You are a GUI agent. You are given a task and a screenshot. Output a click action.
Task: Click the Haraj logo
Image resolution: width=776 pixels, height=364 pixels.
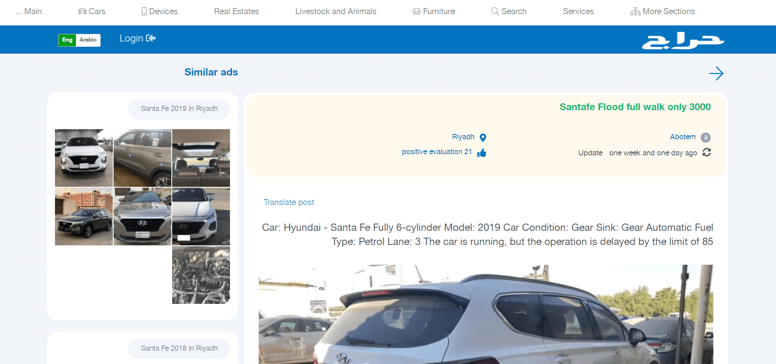pos(683,40)
